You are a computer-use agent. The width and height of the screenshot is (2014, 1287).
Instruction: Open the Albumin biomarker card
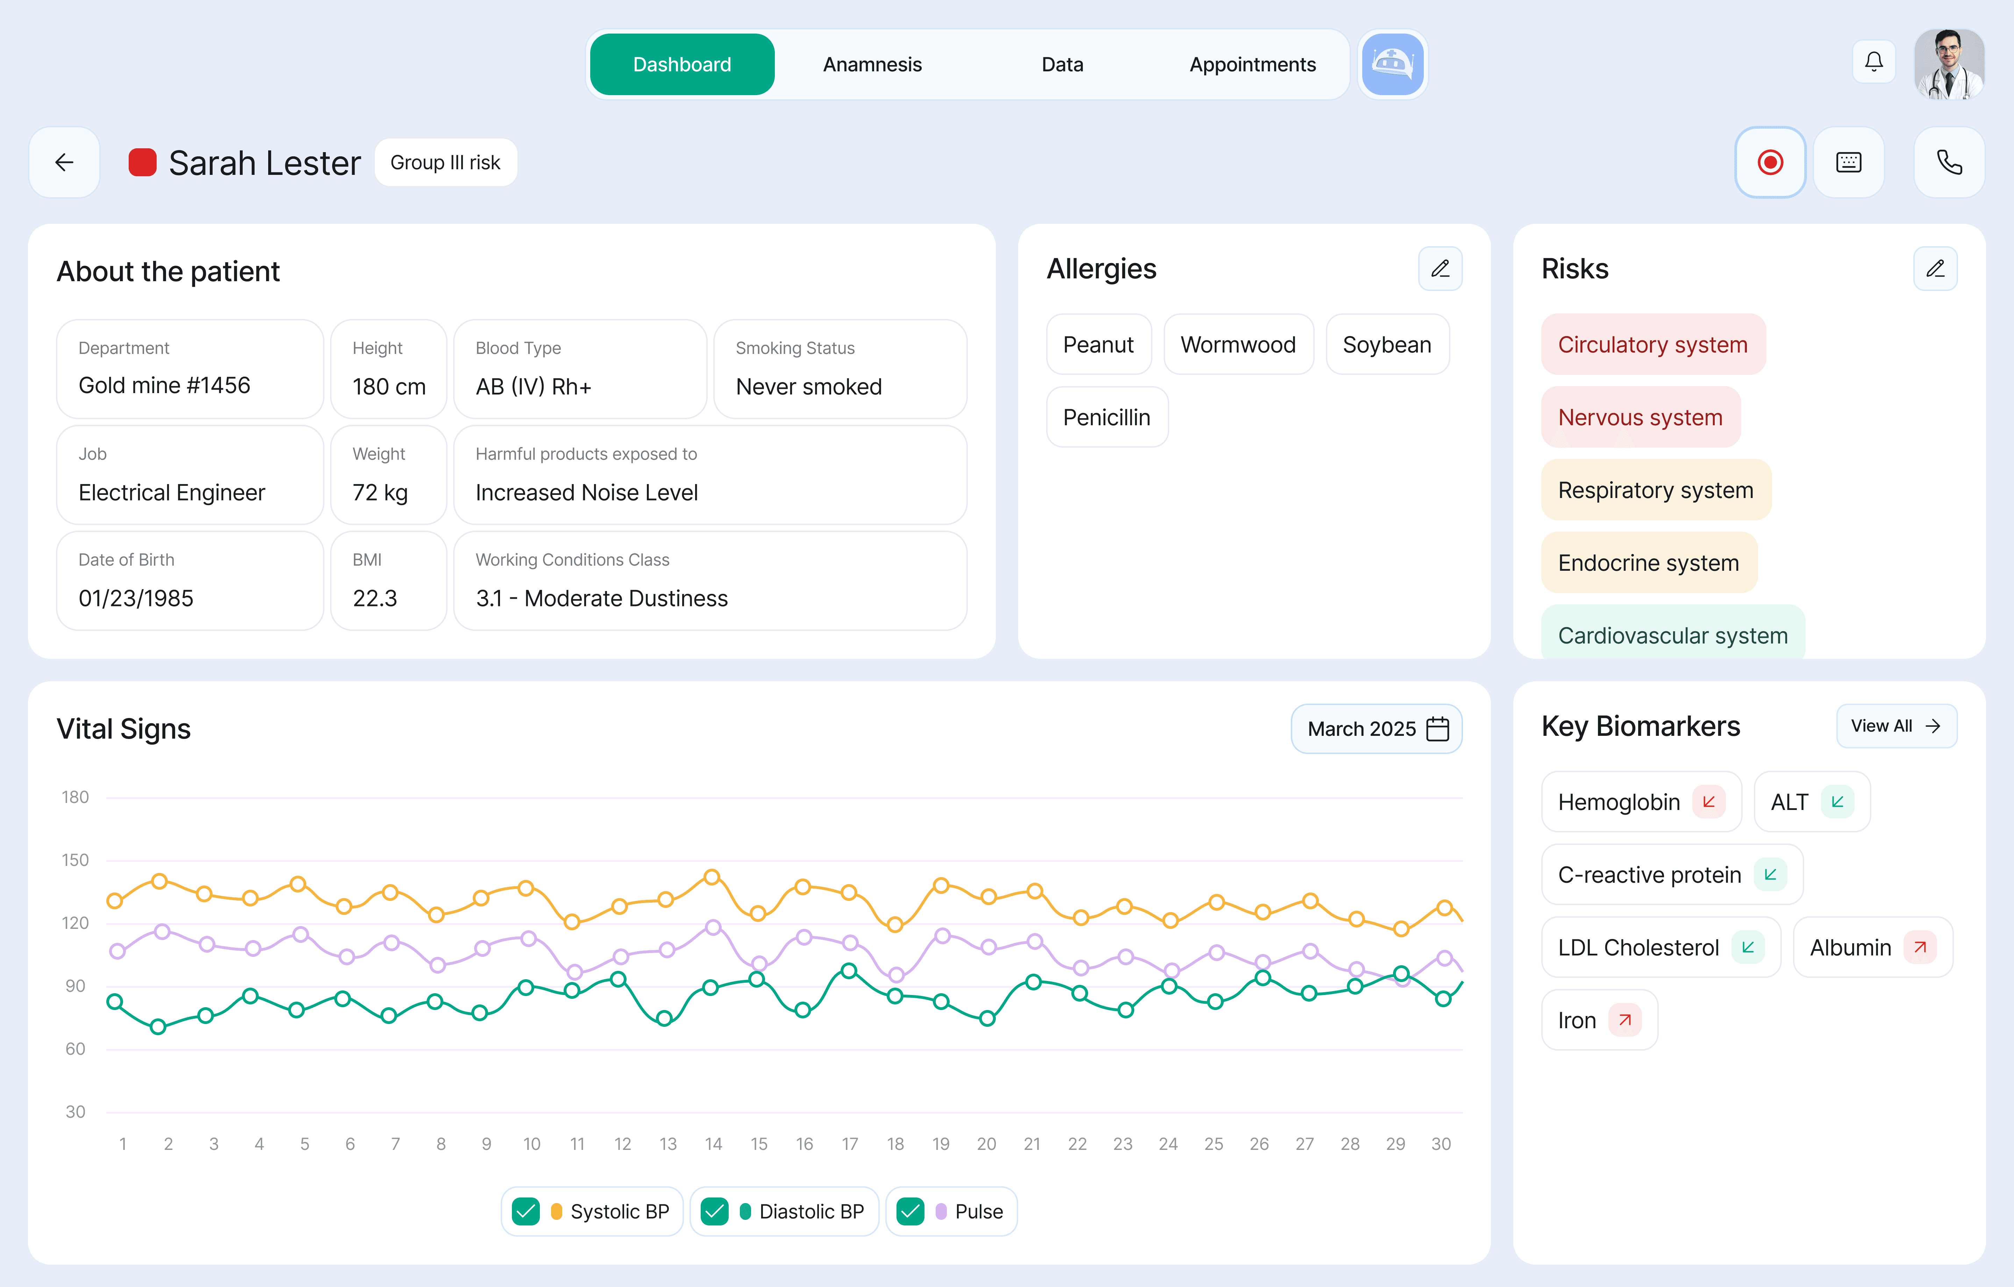pyautogui.click(x=1873, y=947)
